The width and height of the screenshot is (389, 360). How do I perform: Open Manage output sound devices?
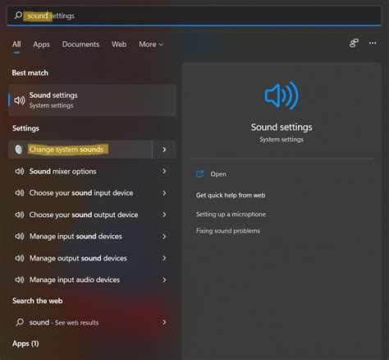click(78, 258)
